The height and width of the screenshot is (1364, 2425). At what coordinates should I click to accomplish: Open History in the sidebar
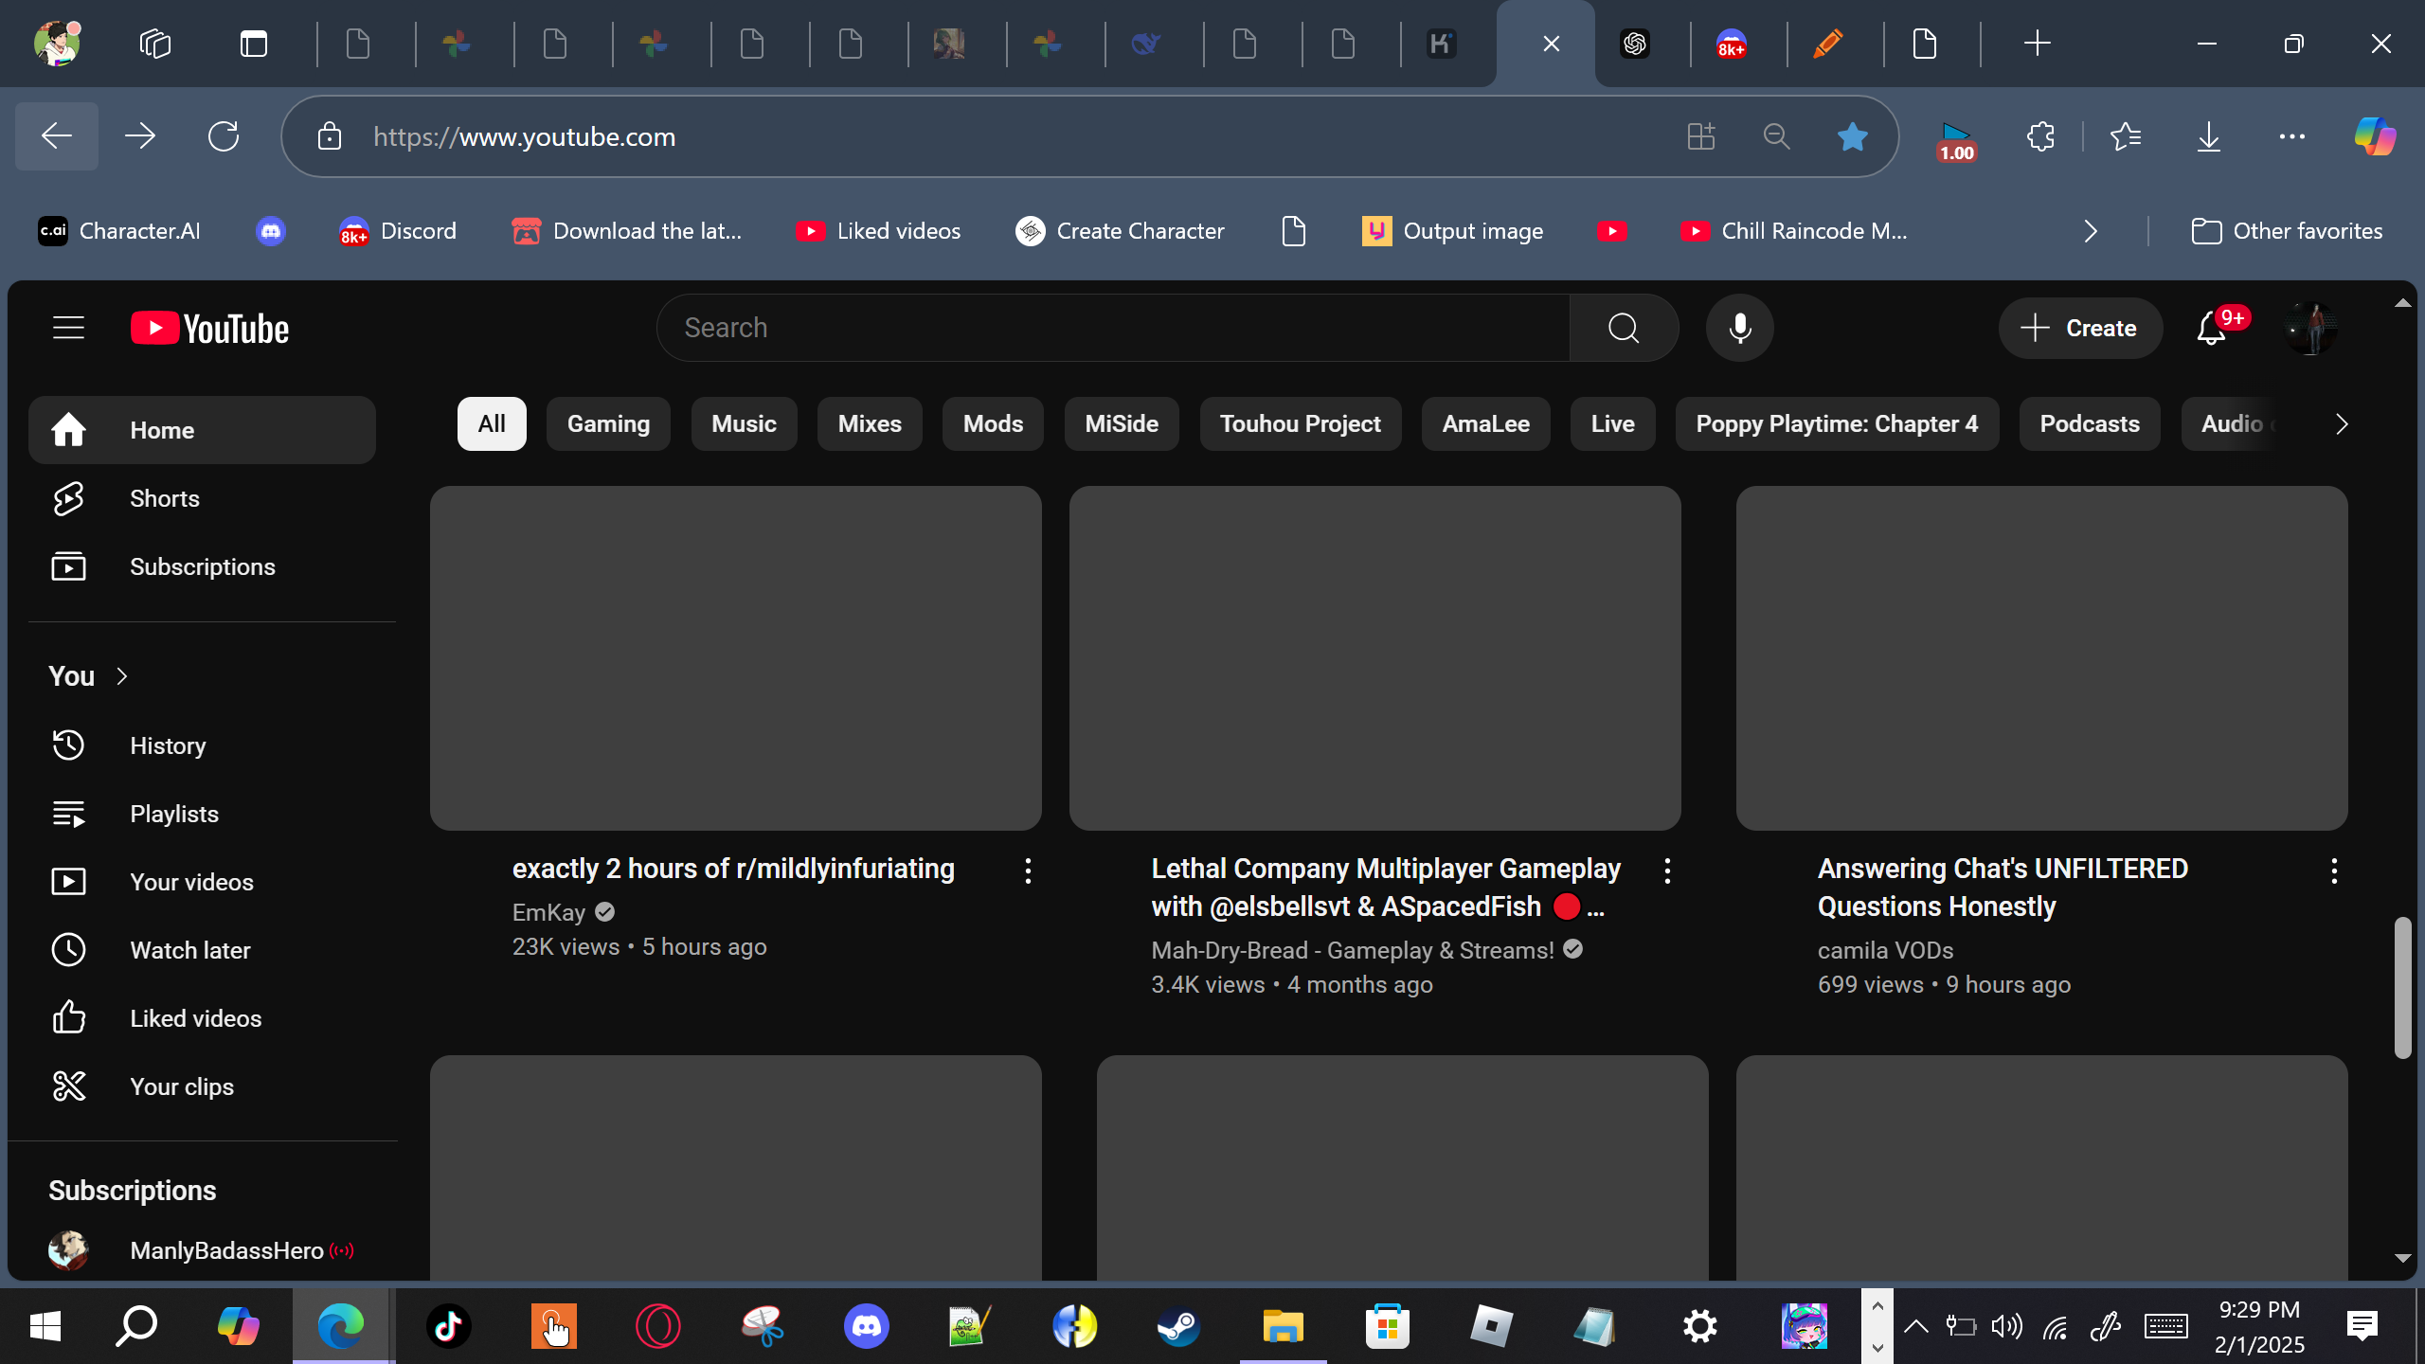[x=168, y=745]
